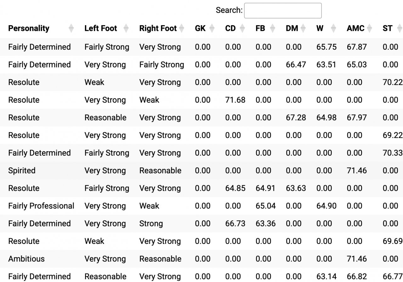The width and height of the screenshot is (403, 282).
Task: Click the 71.68 CD value cell
Action: pos(235,100)
